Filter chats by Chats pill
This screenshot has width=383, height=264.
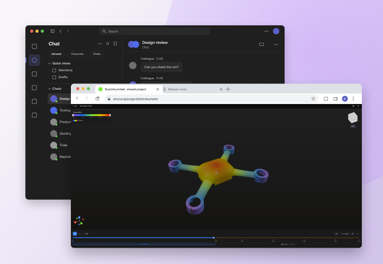[x=97, y=54]
